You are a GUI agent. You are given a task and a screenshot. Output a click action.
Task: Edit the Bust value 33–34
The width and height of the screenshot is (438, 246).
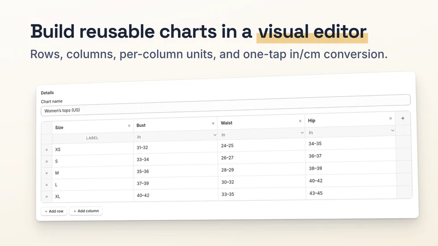[176, 159]
